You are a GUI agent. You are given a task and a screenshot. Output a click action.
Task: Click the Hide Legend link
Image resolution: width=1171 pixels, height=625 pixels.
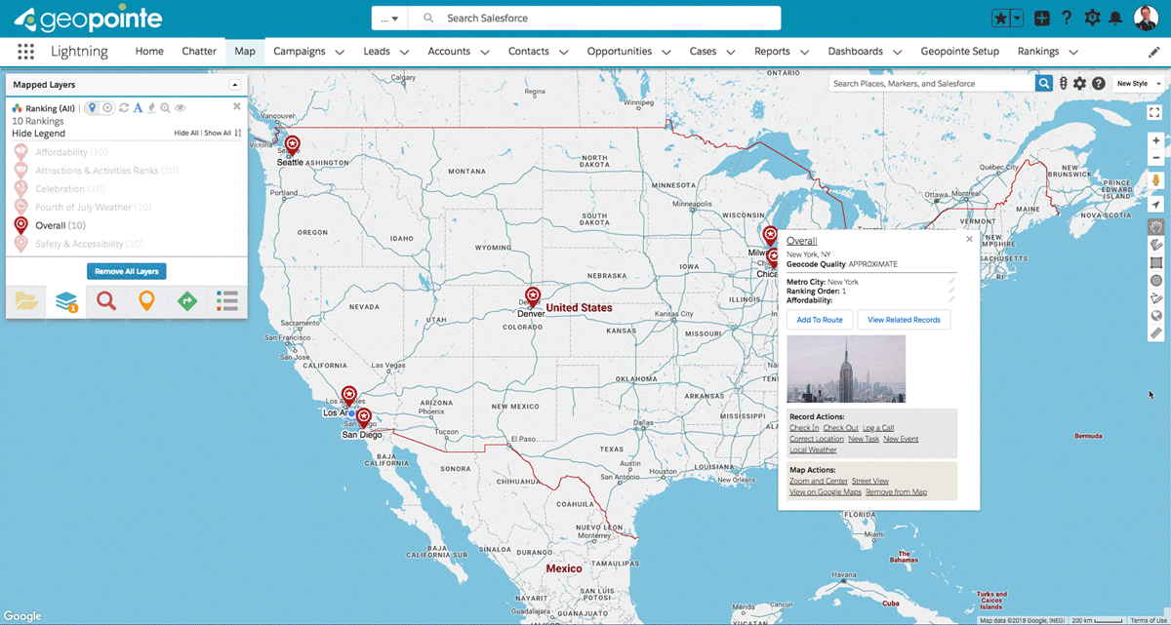tap(39, 134)
